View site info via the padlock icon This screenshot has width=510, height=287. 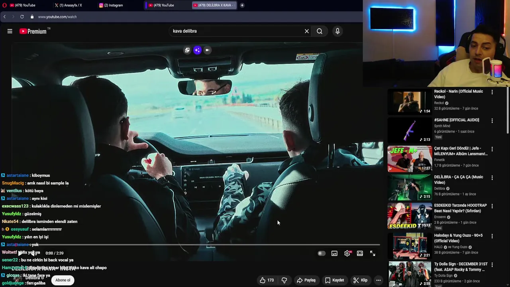[32, 17]
